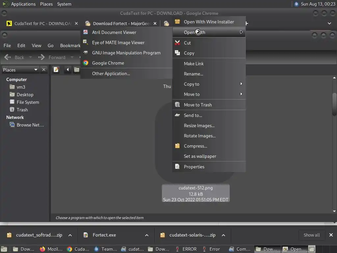The image size is (337, 253).
Task: Open the Places sidebar dropdown
Action: 20,70
